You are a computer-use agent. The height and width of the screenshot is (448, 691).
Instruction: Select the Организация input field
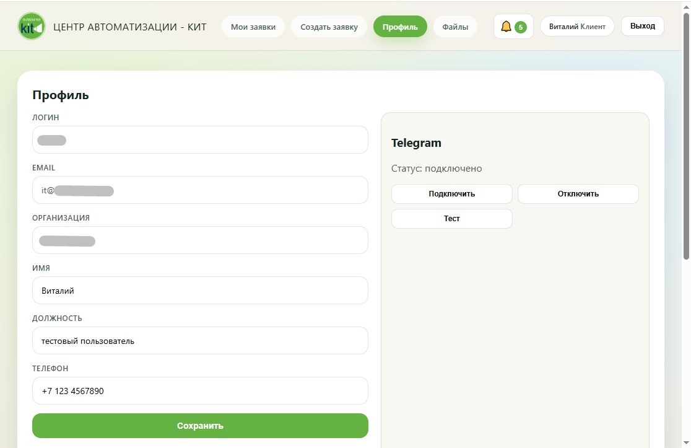pos(200,240)
